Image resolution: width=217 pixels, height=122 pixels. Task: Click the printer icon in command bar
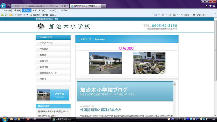[175, 15]
